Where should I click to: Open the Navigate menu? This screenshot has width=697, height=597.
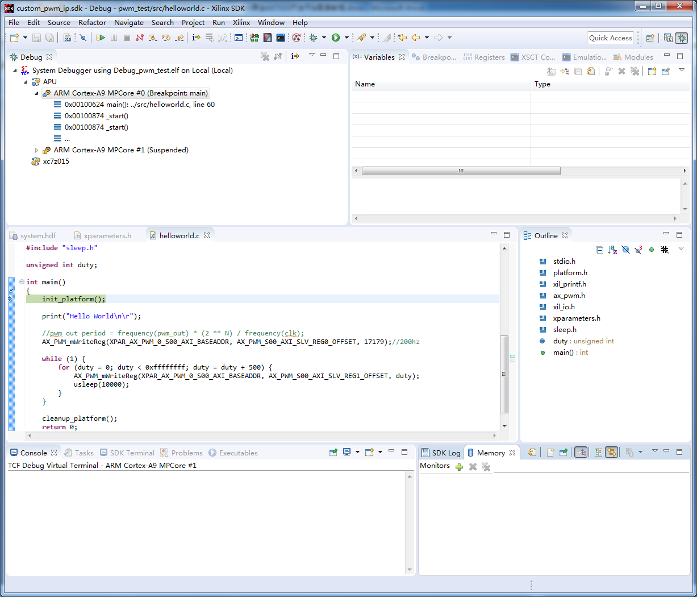coord(129,22)
